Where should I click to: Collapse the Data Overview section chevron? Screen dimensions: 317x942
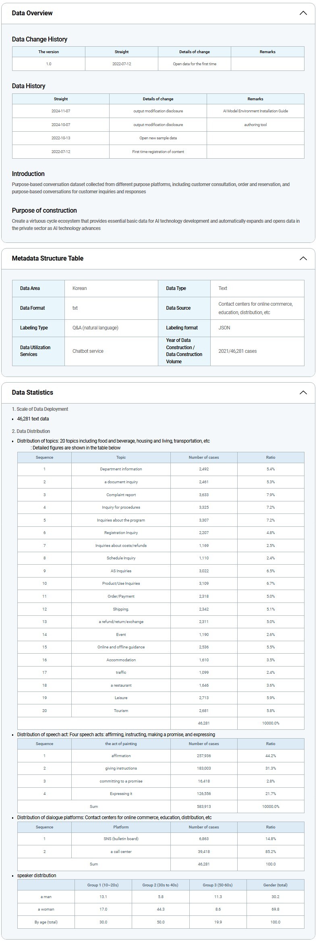(303, 13)
